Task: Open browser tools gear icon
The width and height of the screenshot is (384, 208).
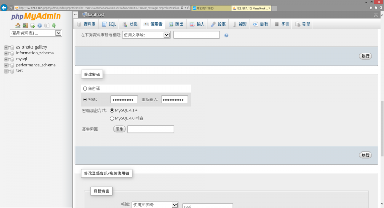Action: 381,8
